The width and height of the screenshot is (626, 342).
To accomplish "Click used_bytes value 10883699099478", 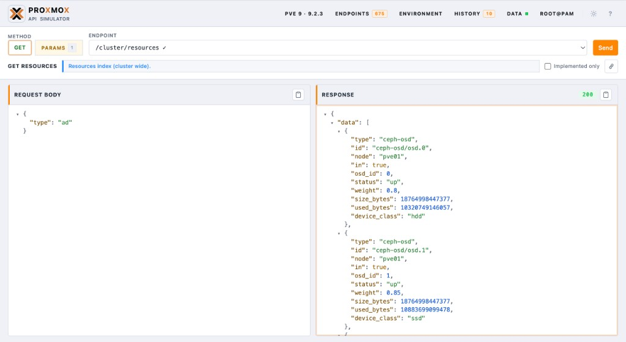I will pyautogui.click(x=425, y=310).
